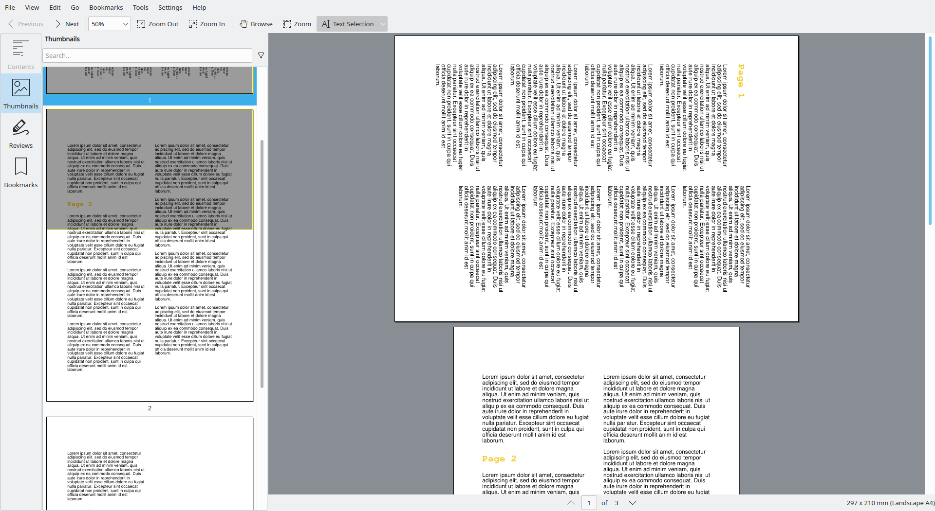Open the File menu
The width and height of the screenshot is (935, 511).
pyautogui.click(x=10, y=7)
